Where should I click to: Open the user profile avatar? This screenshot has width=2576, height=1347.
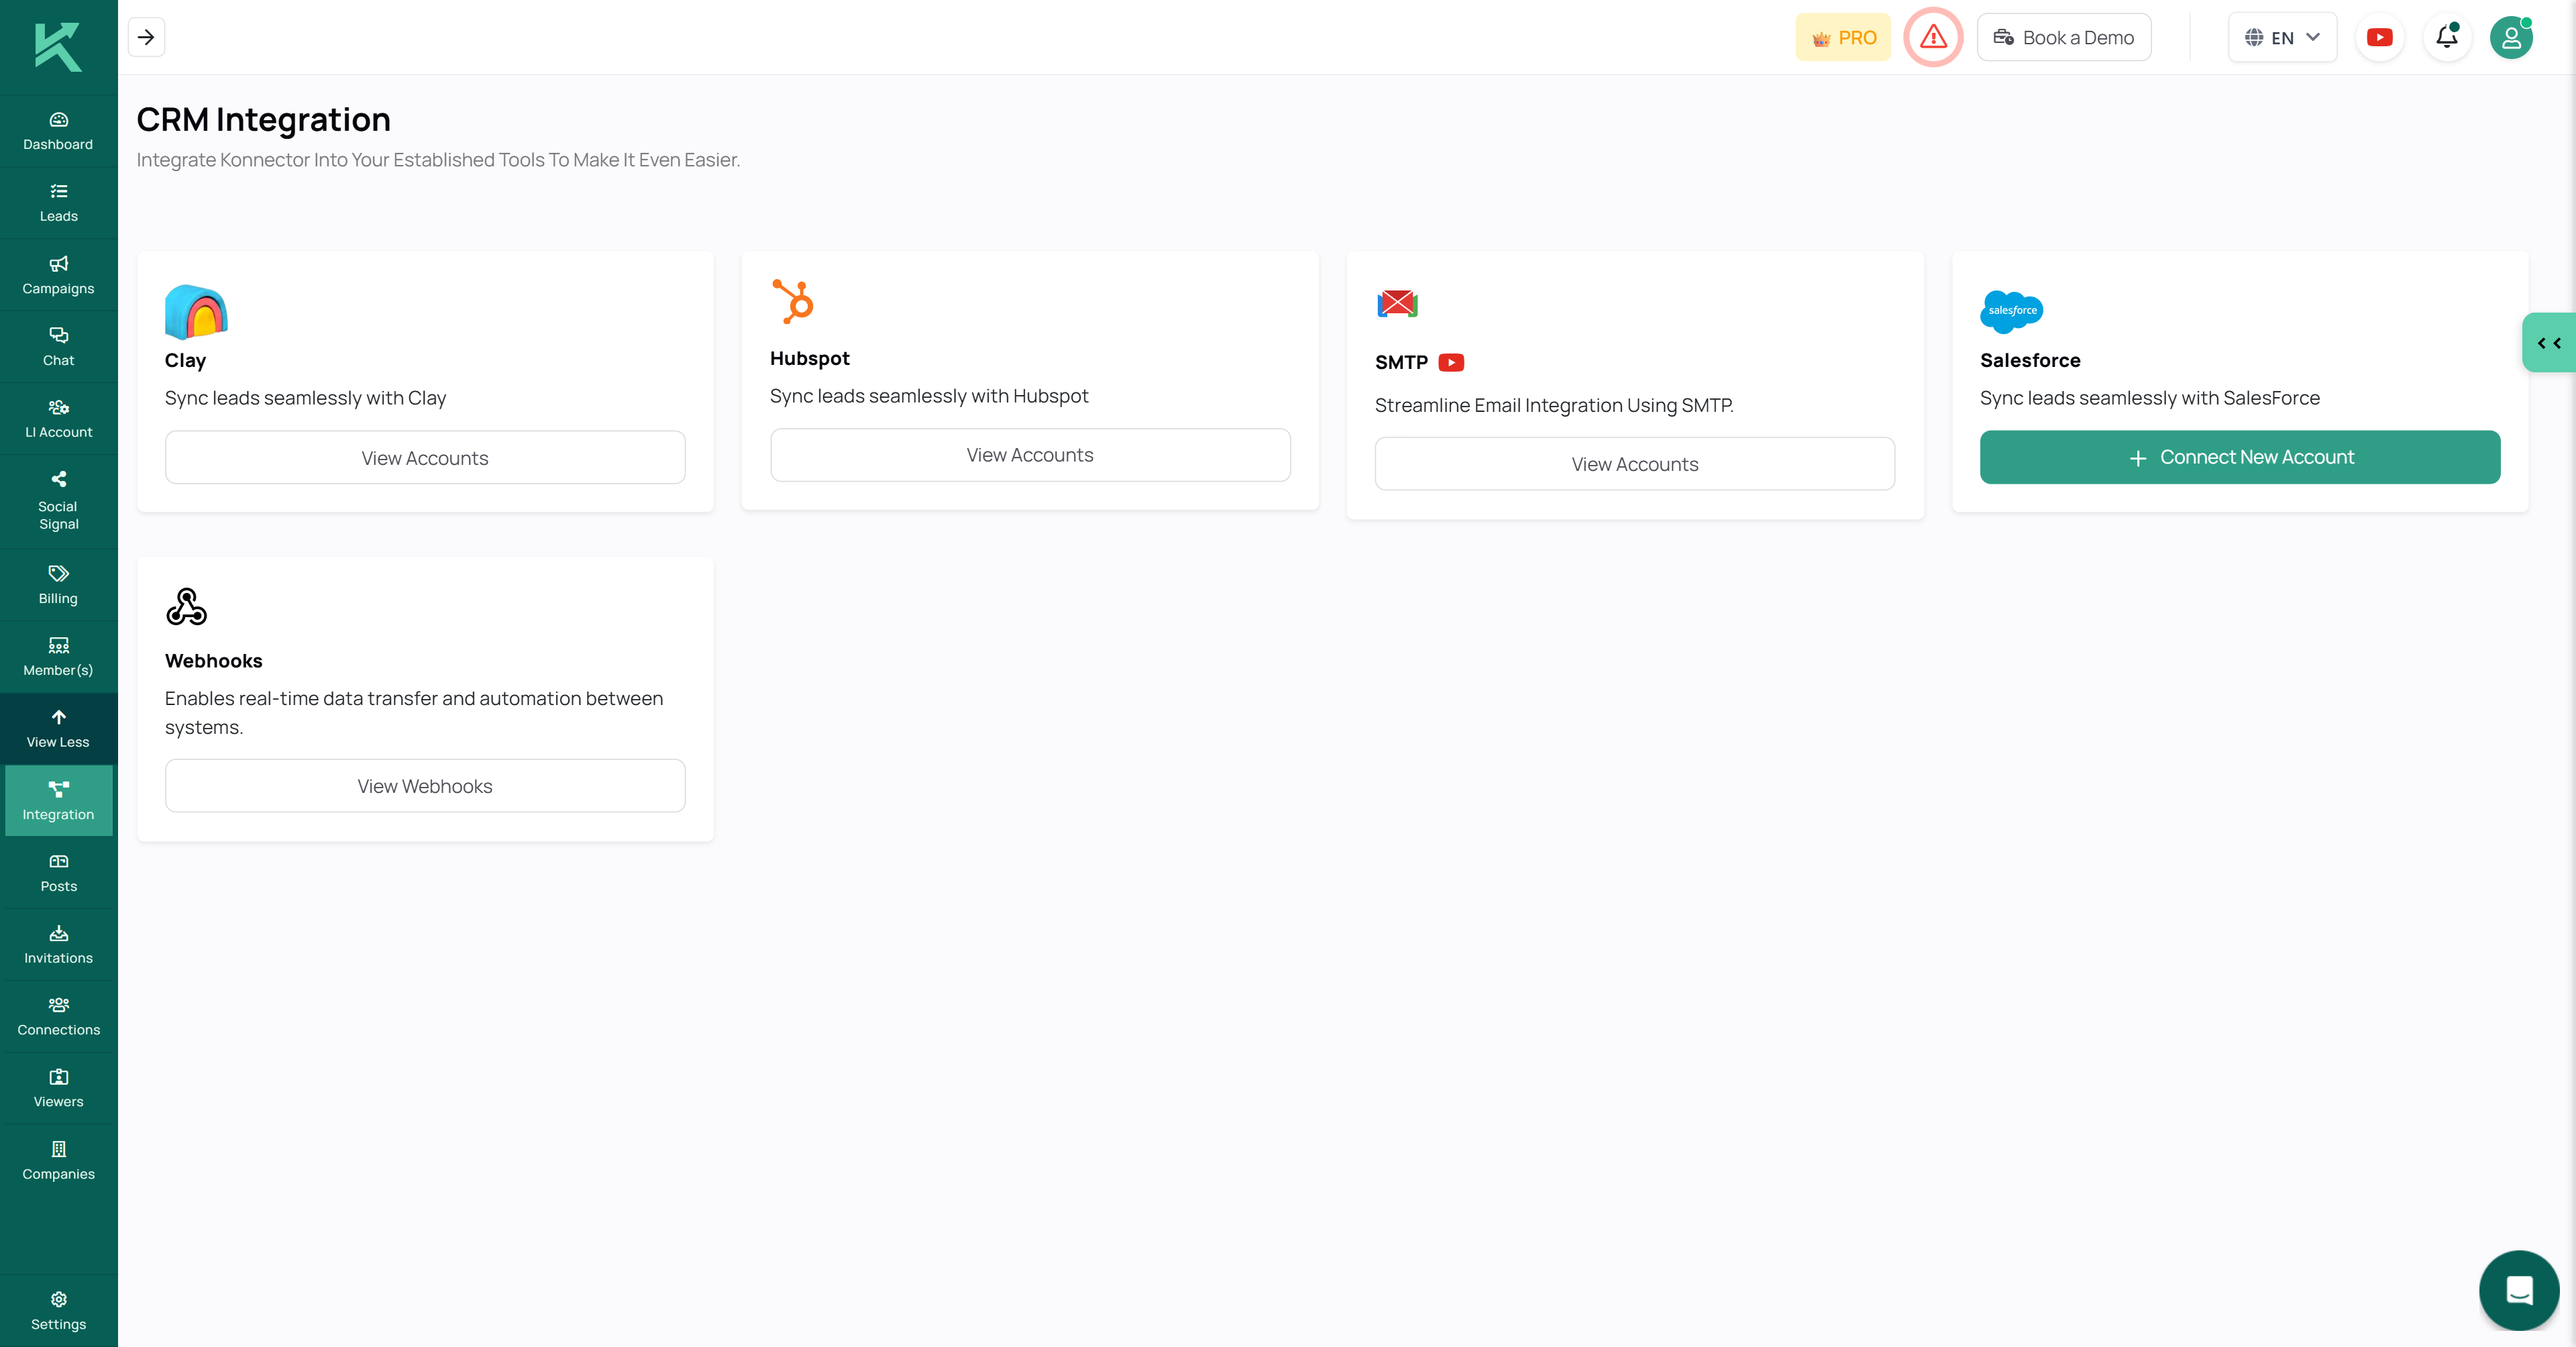[2510, 38]
